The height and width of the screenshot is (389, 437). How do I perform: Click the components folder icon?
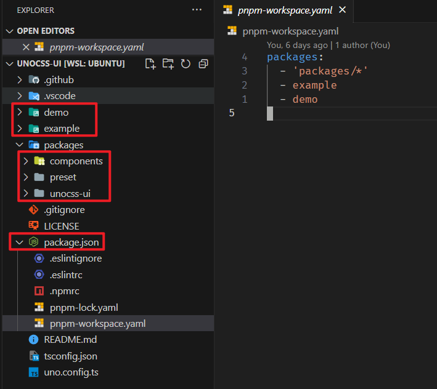tap(39, 161)
